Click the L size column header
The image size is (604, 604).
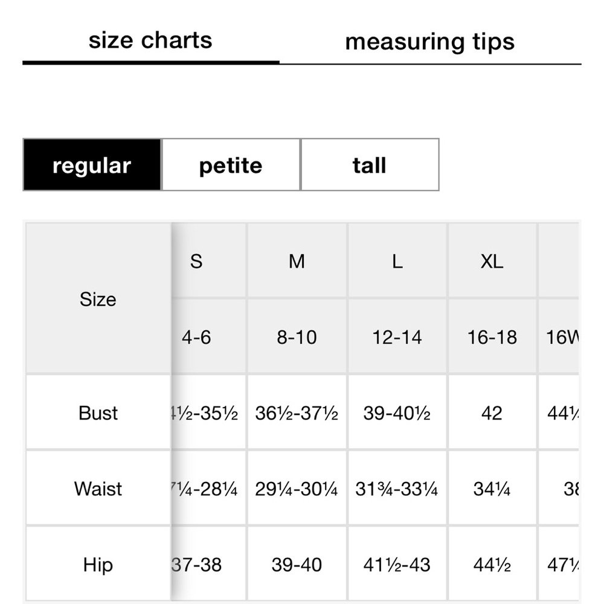(x=397, y=261)
